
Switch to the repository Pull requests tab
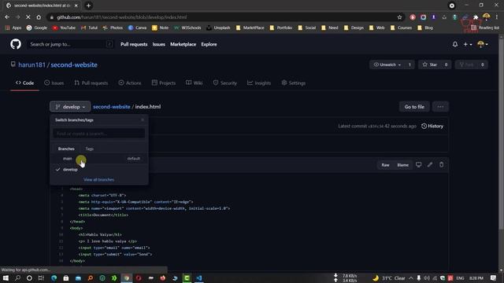[x=91, y=83]
